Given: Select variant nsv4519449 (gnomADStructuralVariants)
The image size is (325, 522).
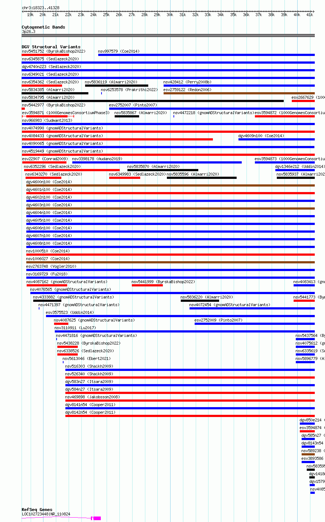Looking at the screenshot, I should [x=168, y=155].
